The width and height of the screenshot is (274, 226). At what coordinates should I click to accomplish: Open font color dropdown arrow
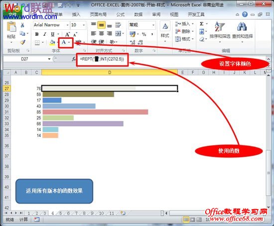tap(69, 42)
